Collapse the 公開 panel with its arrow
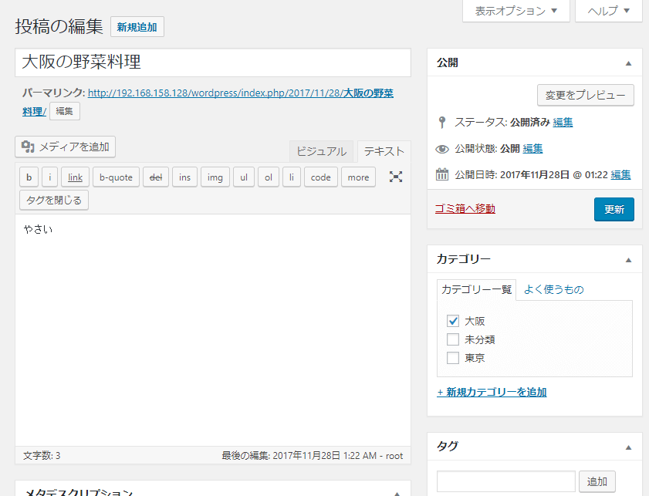This screenshot has height=496, width=649. click(x=628, y=62)
